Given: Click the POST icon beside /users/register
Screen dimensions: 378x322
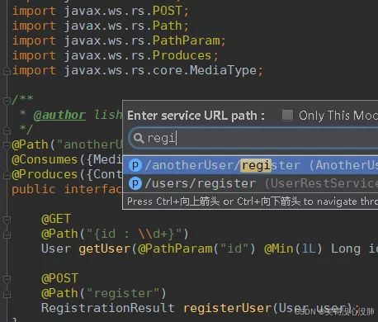Looking at the screenshot, I should (x=135, y=183).
